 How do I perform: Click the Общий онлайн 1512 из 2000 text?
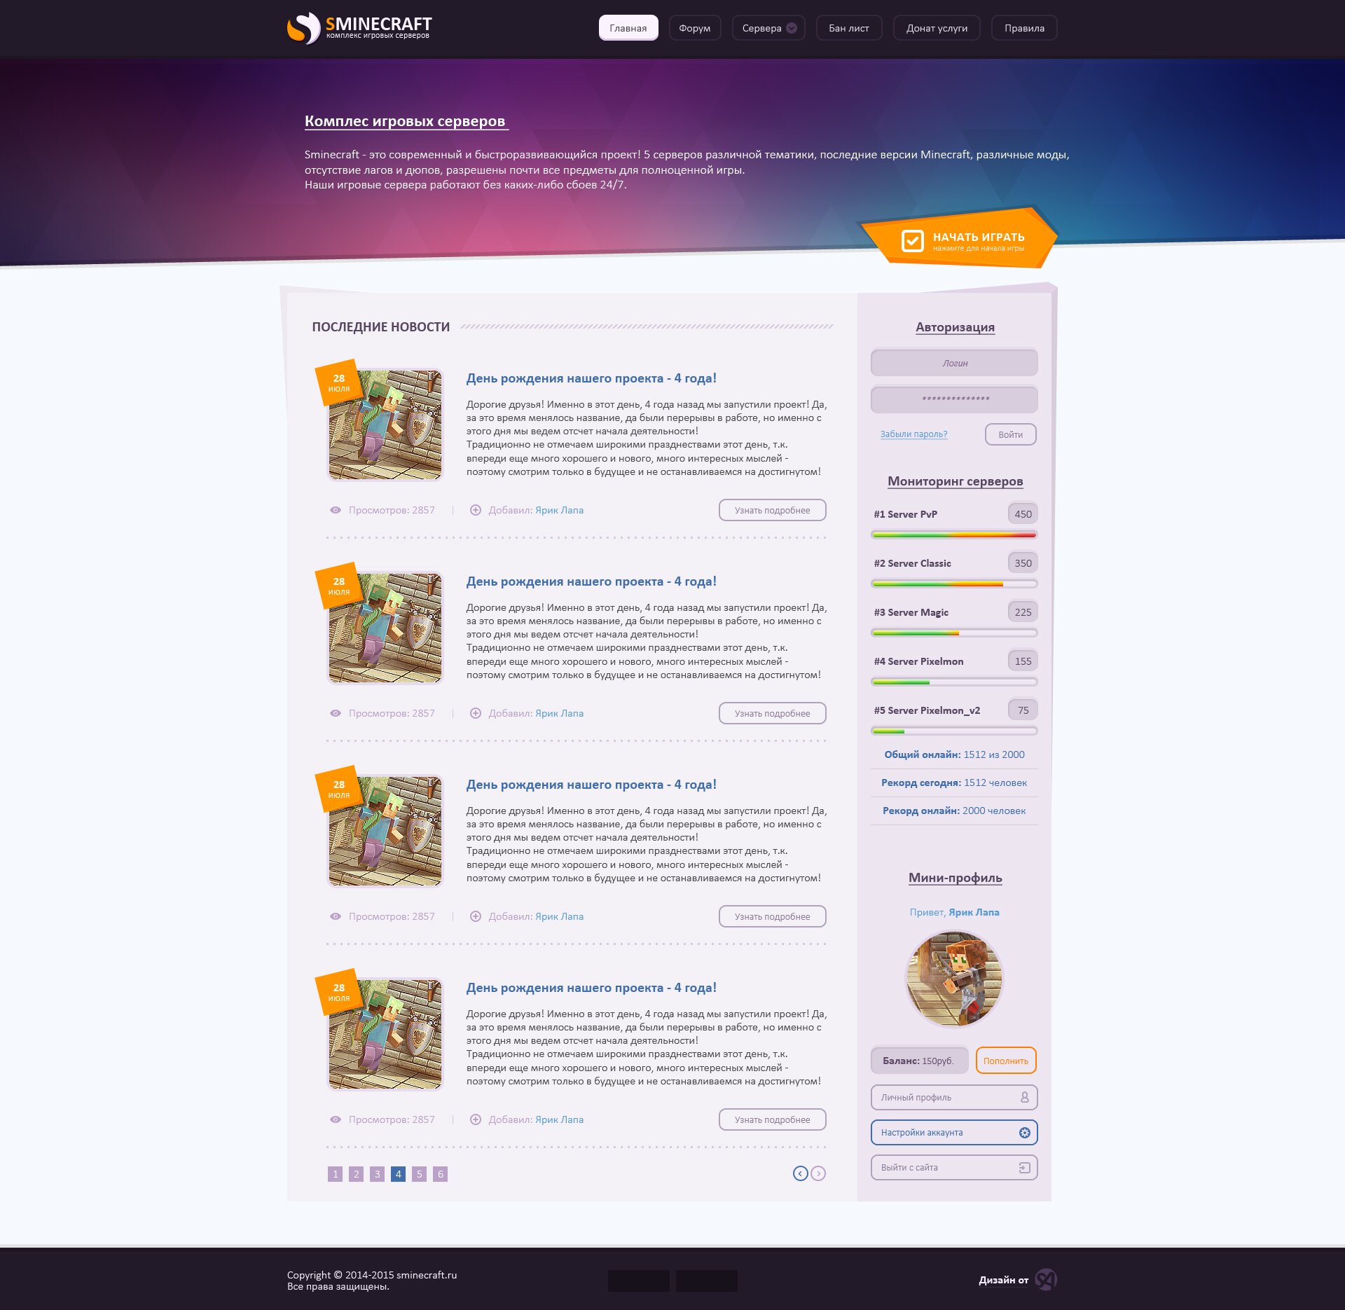(954, 754)
